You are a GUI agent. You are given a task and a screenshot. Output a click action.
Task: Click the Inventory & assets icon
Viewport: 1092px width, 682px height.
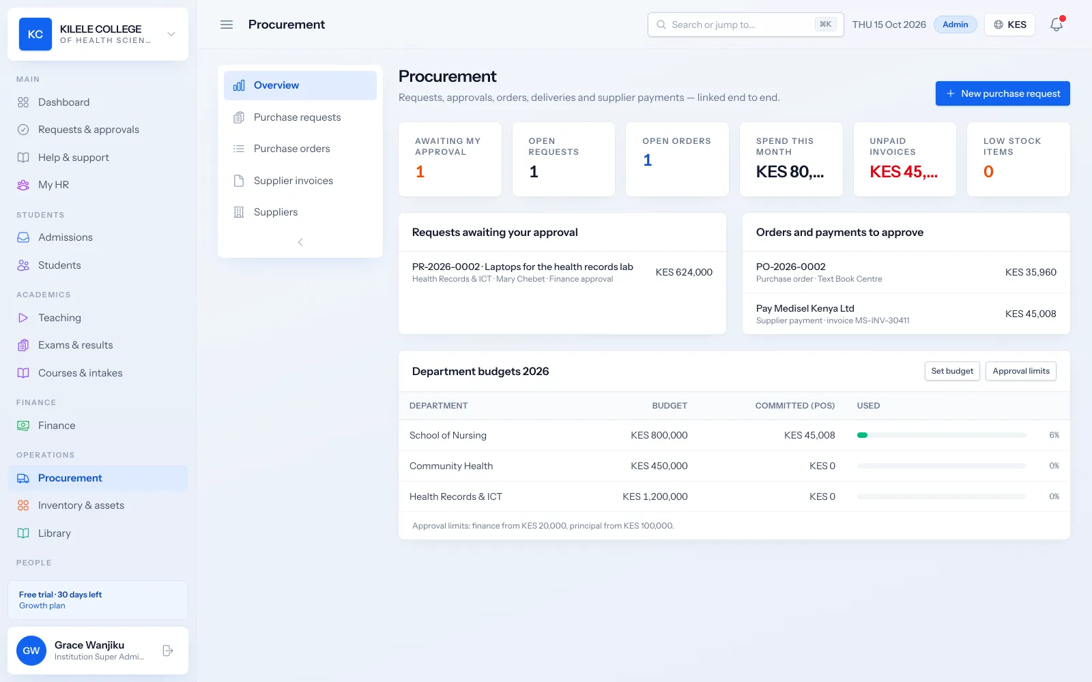(x=23, y=505)
